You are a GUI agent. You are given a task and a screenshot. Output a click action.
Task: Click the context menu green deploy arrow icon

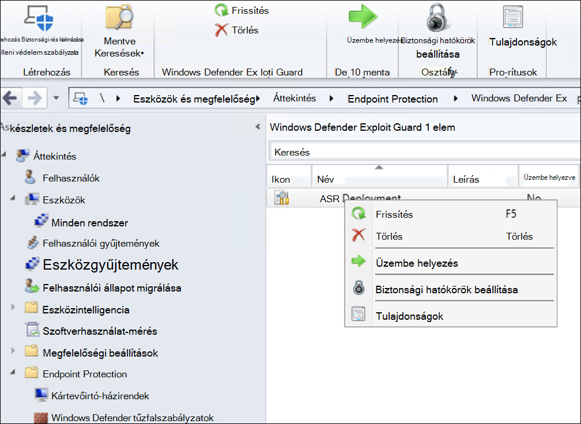coord(359,261)
